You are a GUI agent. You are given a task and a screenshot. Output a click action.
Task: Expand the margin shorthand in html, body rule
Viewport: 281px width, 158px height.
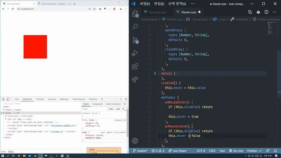[95, 123]
